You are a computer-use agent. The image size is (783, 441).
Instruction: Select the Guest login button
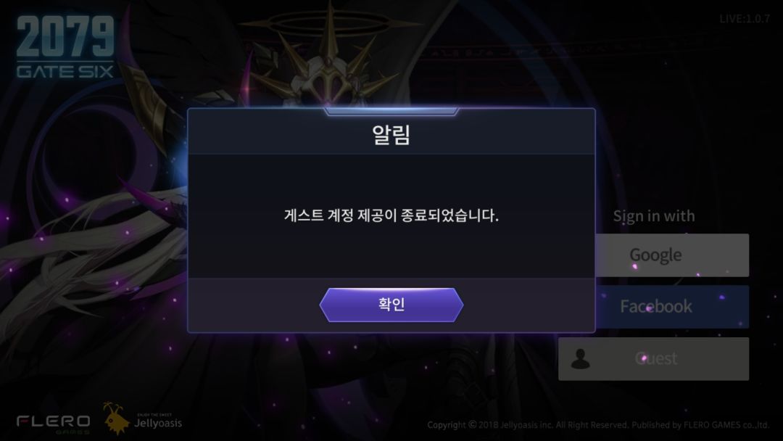coord(654,358)
